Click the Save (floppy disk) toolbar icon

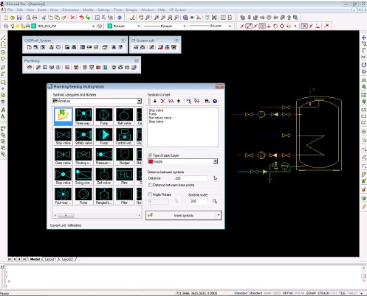coord(19,18)
